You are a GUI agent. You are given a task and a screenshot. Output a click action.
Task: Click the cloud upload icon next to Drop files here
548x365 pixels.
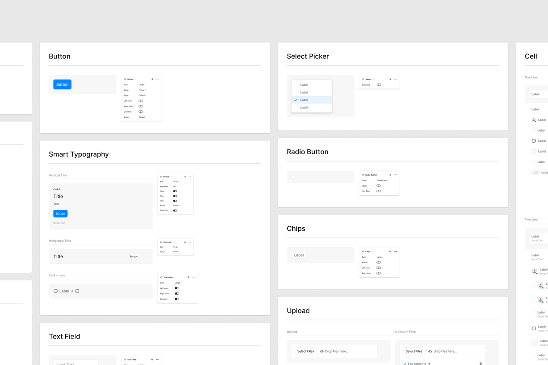(321, 351)
